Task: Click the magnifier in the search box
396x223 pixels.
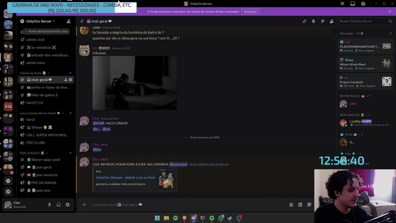Action: [390, 21]
